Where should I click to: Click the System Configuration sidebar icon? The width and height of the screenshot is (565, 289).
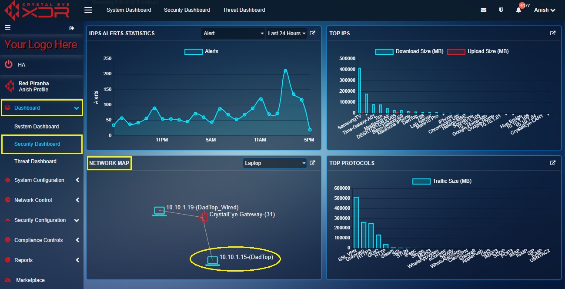click(7, 180)
